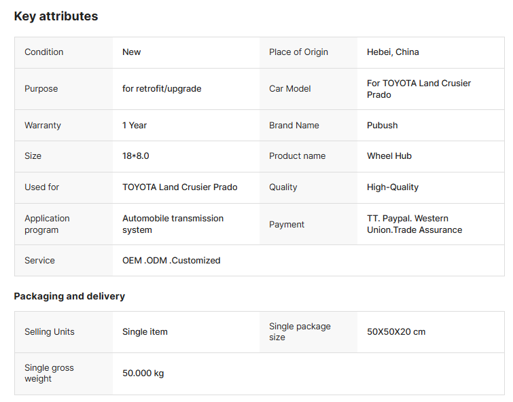This screenshot has width=513, height=402.
Task: Select the Pubush brand name value
Action: (383, 126)
